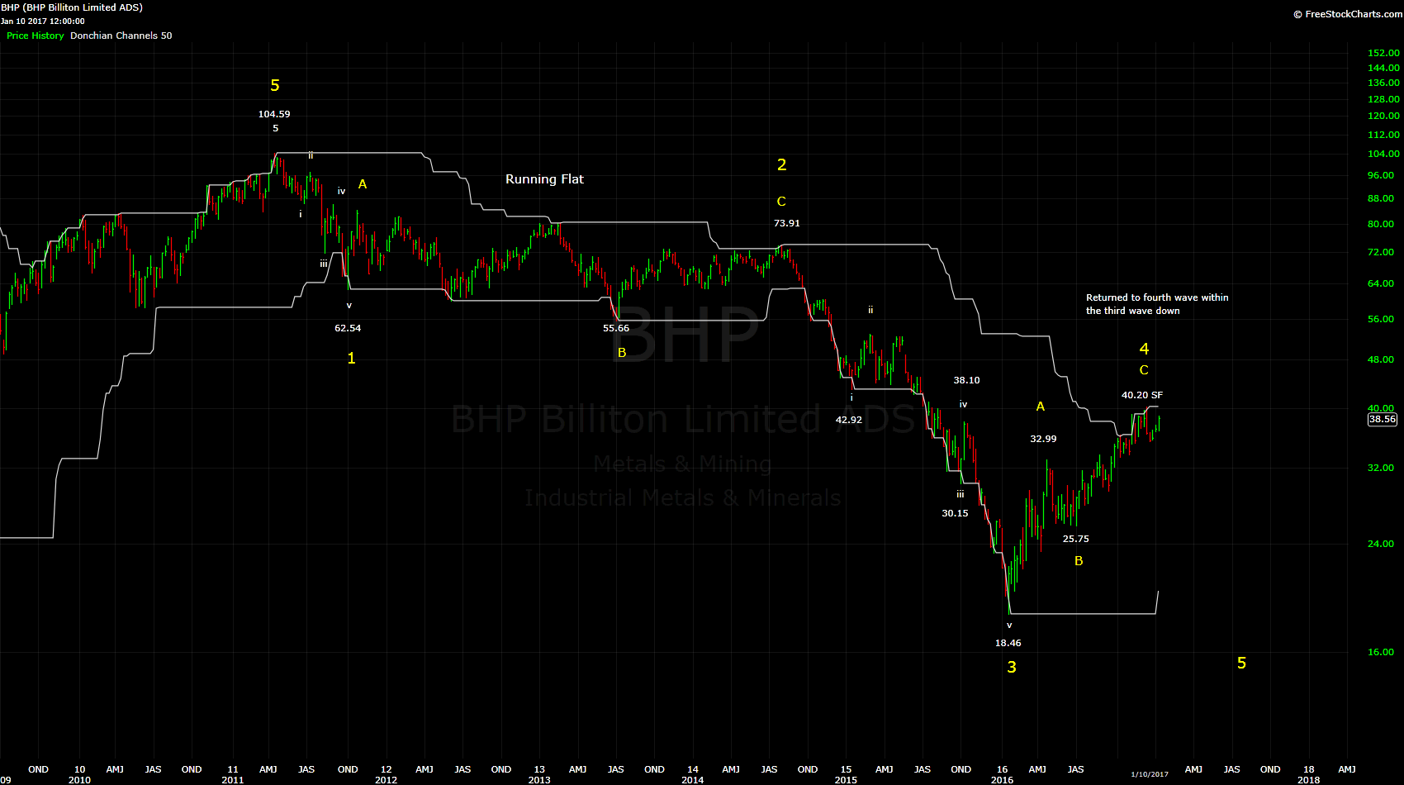Click the 40.20 SF price label

tap(1142, 395)
